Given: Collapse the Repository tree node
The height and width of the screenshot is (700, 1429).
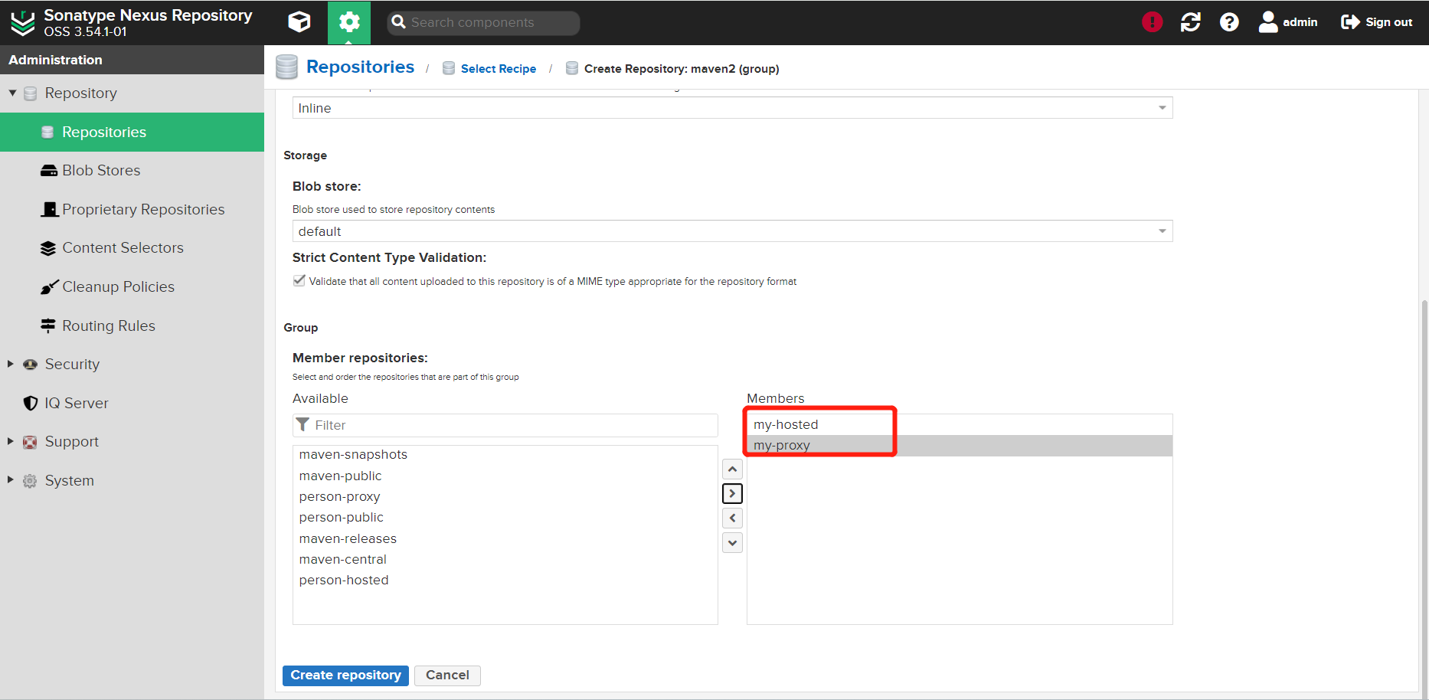Looking at the screenshot, I should 12,93.
